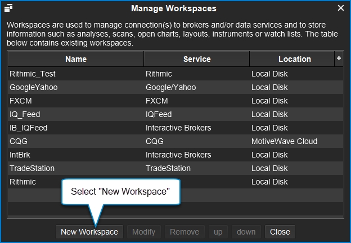Select the IB_IQFeed workspace name
This screenshot has width=351, height=243.
point(29,128)
